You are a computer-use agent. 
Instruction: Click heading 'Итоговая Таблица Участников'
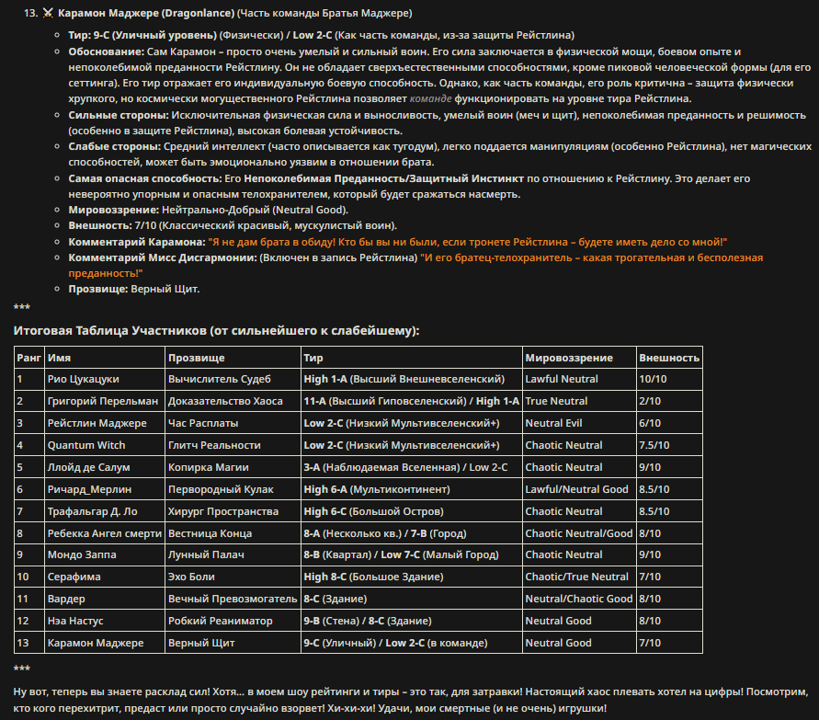[x=109, y=331]
